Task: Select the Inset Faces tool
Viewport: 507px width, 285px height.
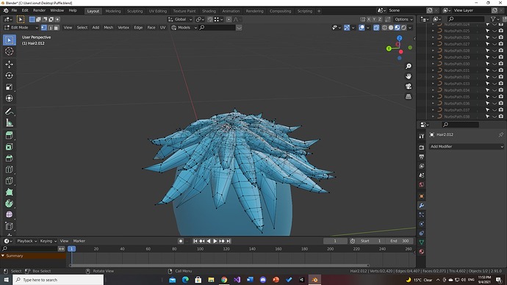Action: coord(9,147)
